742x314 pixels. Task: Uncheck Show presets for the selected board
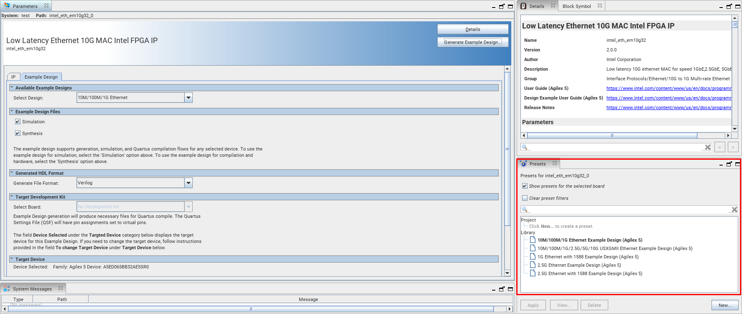(x=525, y=186)
